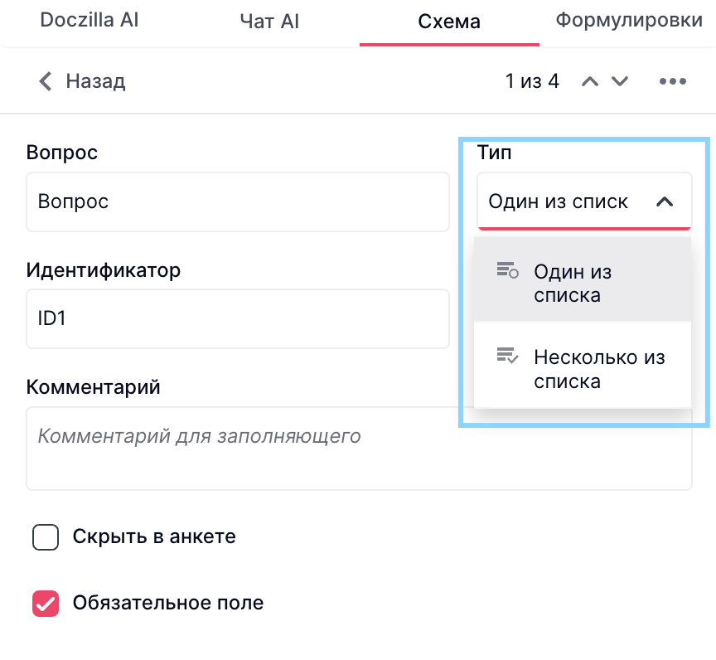Select the 'Схема' tab
Viewport: 716px width, 660px height.
(x=449, y=22)
